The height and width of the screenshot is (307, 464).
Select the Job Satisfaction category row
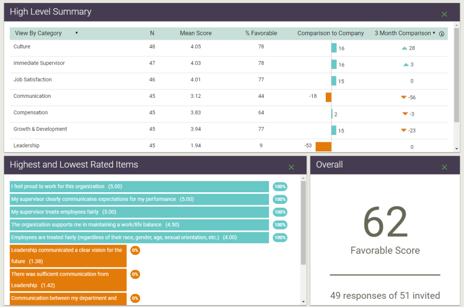pyautogui.click(x=32, y=80)
